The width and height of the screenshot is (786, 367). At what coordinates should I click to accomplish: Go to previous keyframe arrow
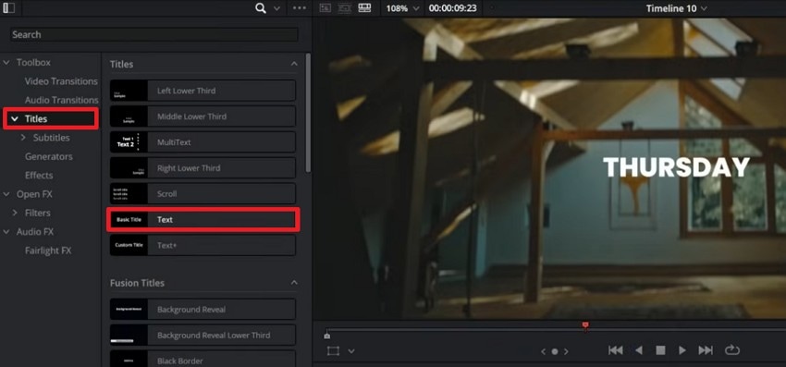(x=544, y=352)
